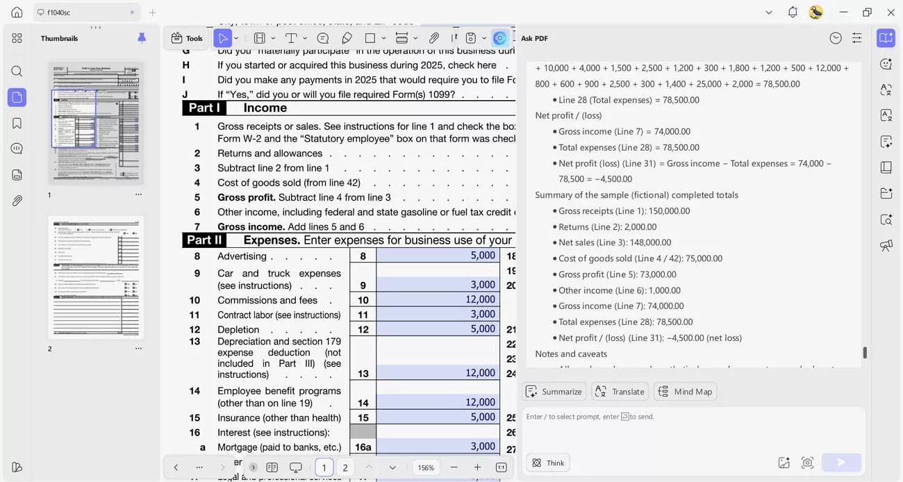Image resolution: width=903 pixels, height=482 pixels.
Task: Open the save tool dropdown
Action: (483, 38)
